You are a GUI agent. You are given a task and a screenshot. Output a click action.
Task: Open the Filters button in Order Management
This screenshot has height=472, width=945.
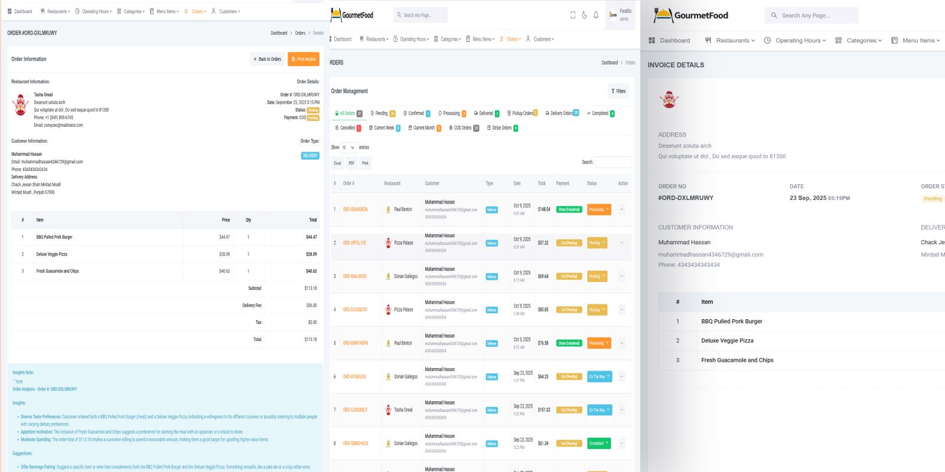pos(618,91)
